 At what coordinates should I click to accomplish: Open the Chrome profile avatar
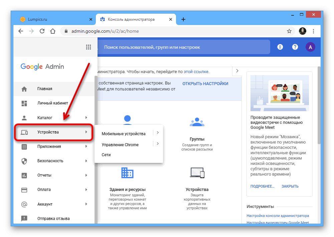click(303, 31)
